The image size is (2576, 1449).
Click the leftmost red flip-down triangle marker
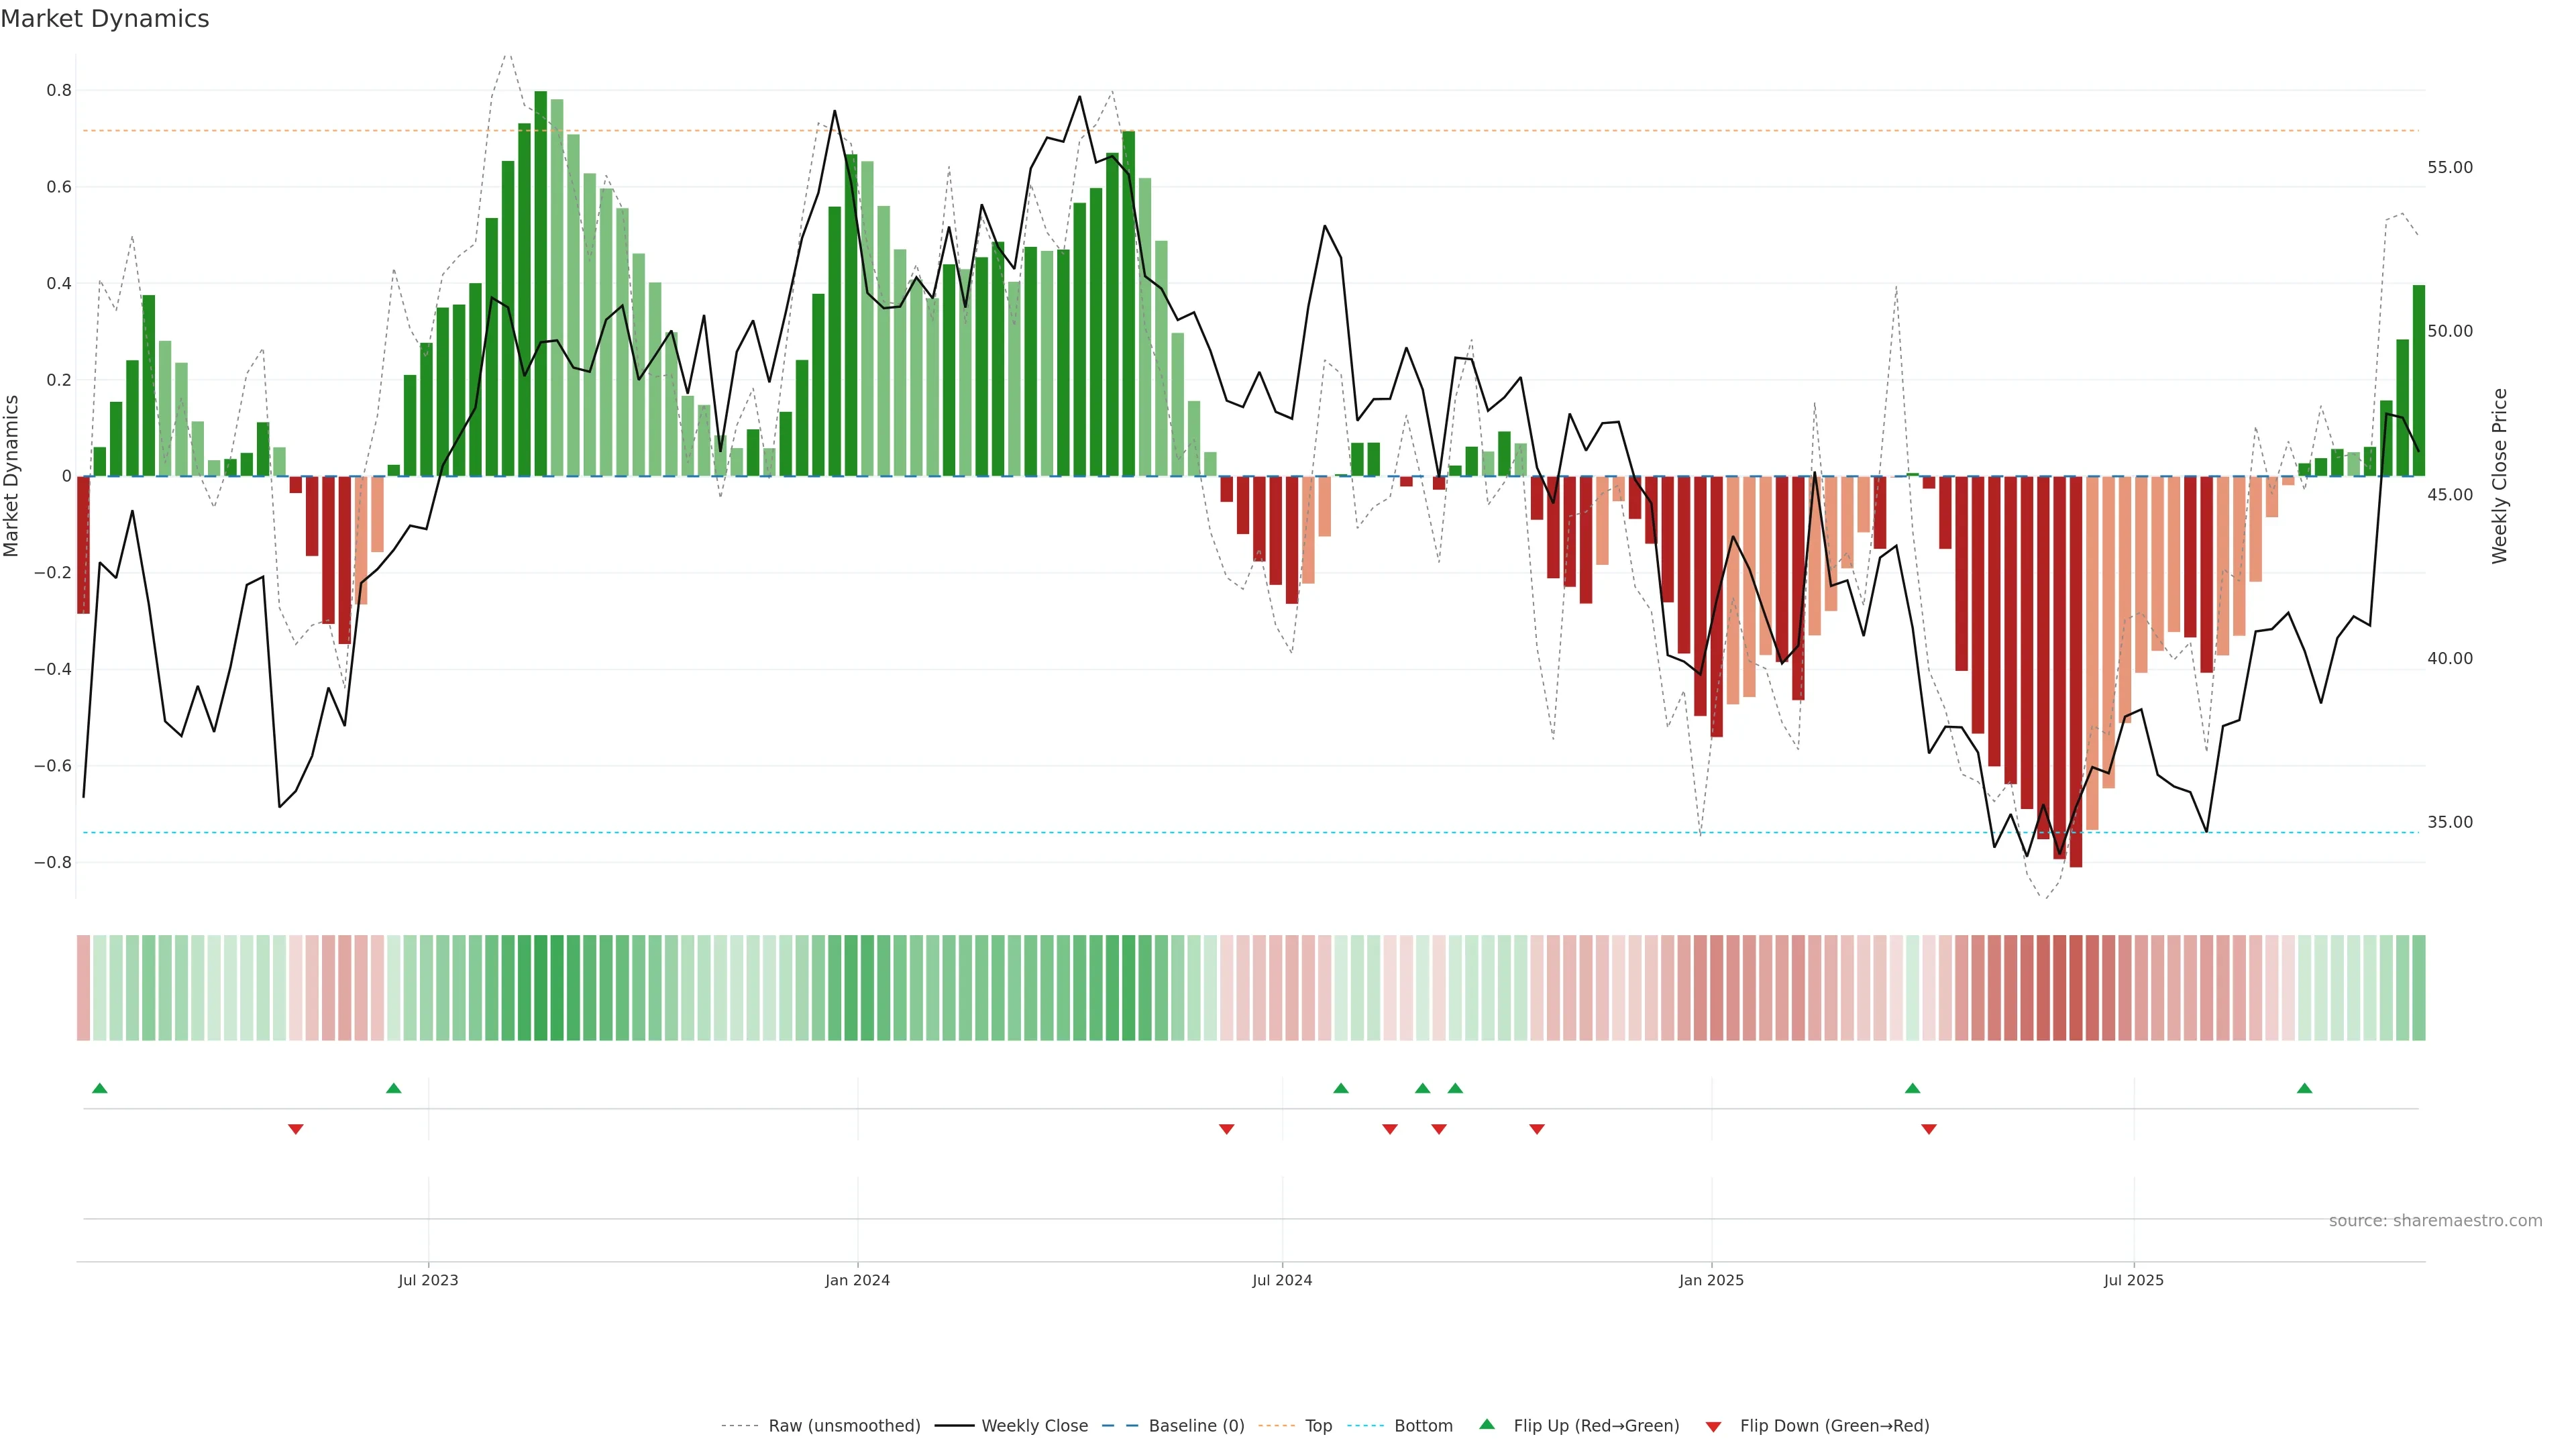[x=295, y=1129]
